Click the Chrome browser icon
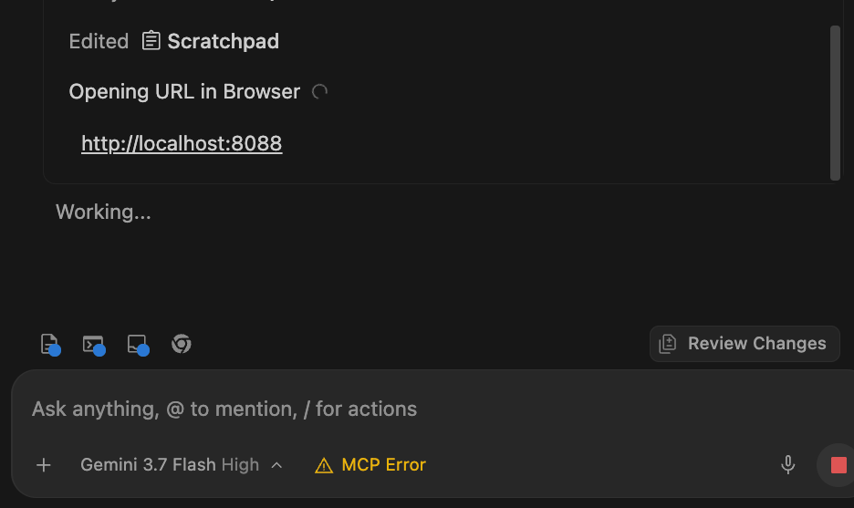 coord(182,344)
